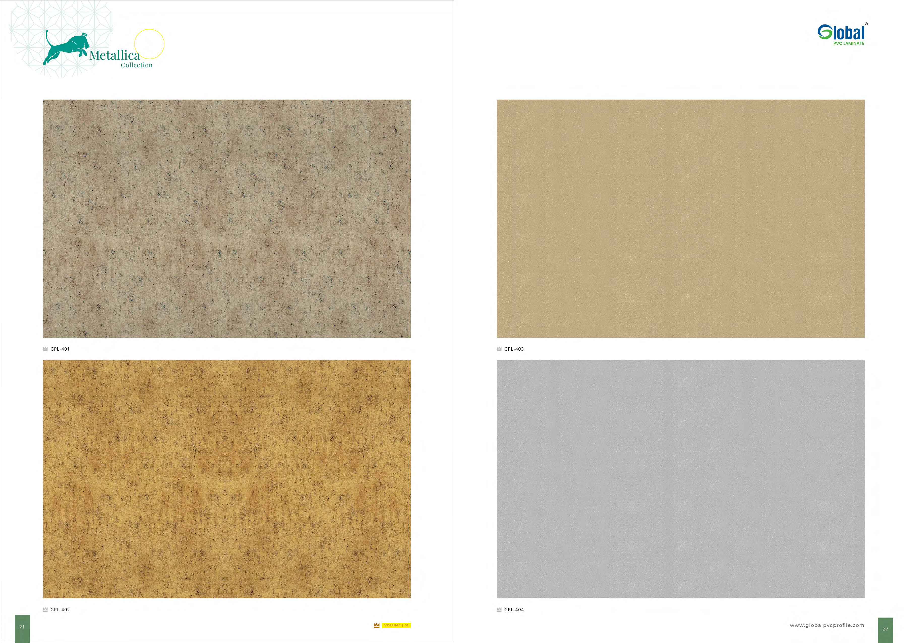908x643 pixels.
Task: Click the GPL-402 product code label
Action: click(x=60, y=609)
